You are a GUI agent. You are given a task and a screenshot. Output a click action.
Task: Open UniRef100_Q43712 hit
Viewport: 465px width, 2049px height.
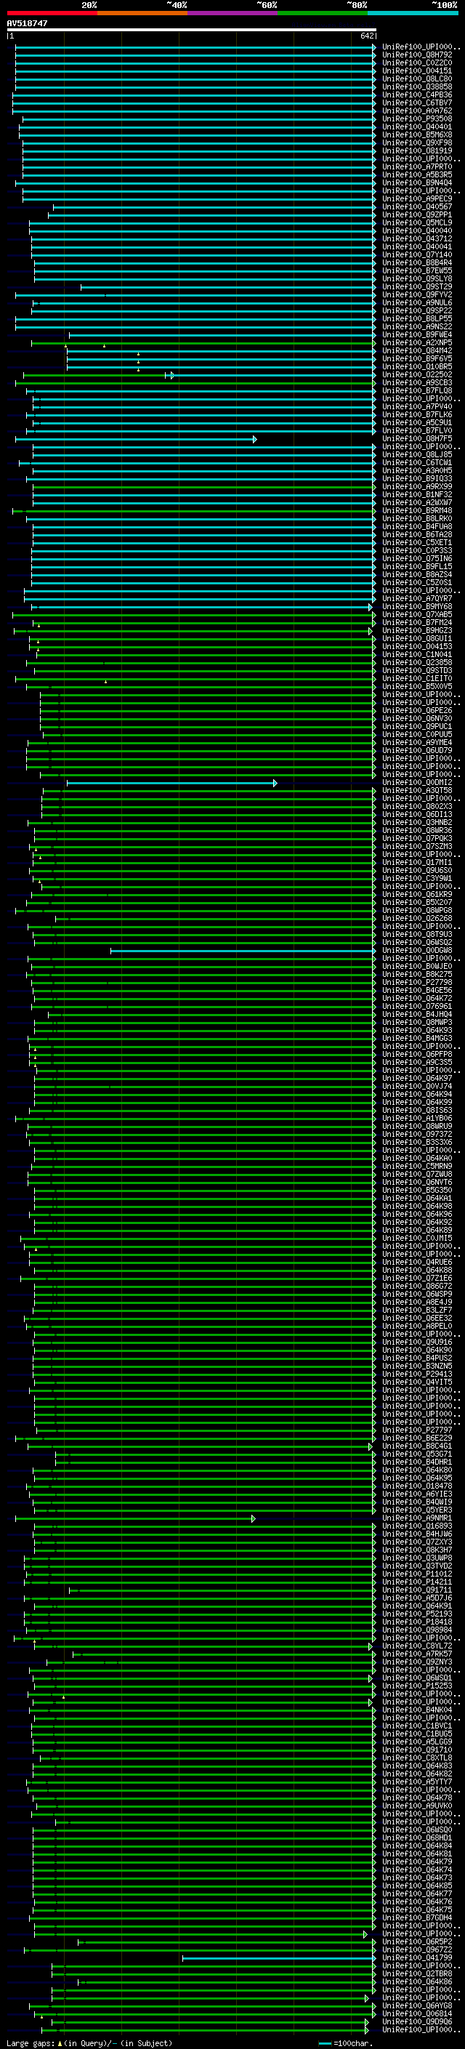[x=417, y=238]
